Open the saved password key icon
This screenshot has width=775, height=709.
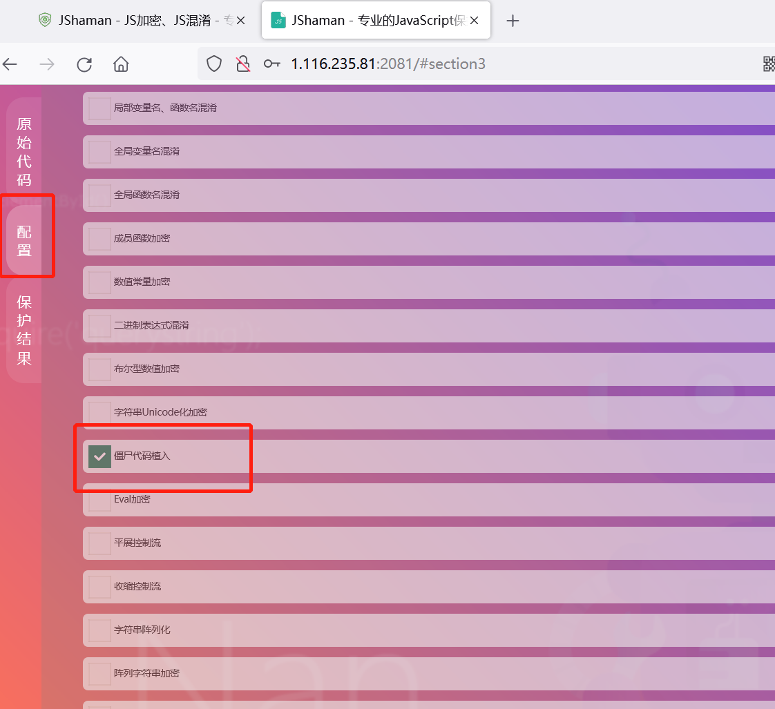[x=272, y=64]
